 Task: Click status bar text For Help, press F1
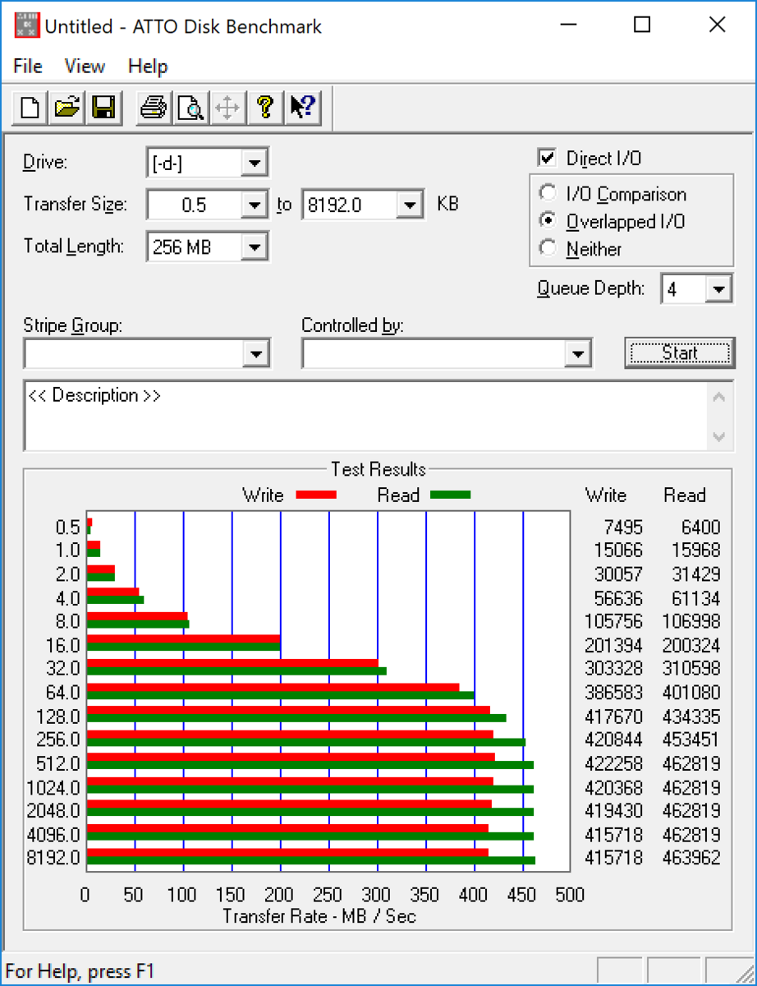pos(79,971)
